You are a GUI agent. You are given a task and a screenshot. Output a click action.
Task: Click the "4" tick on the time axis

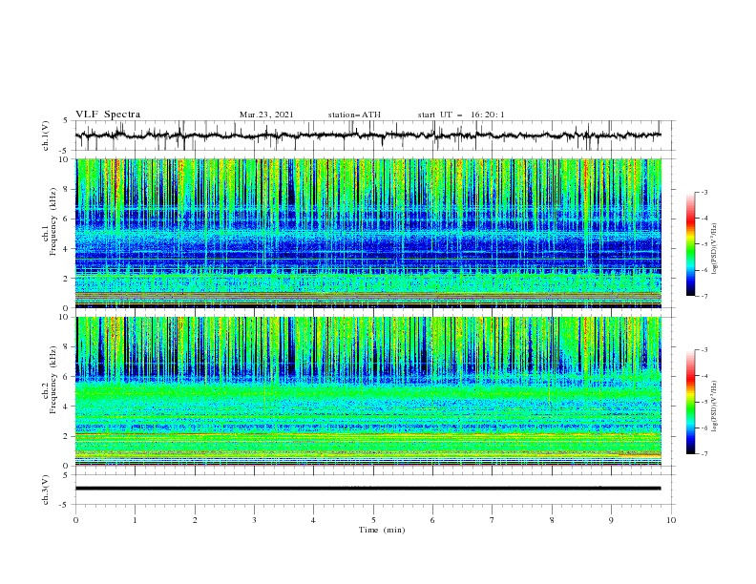313,520
